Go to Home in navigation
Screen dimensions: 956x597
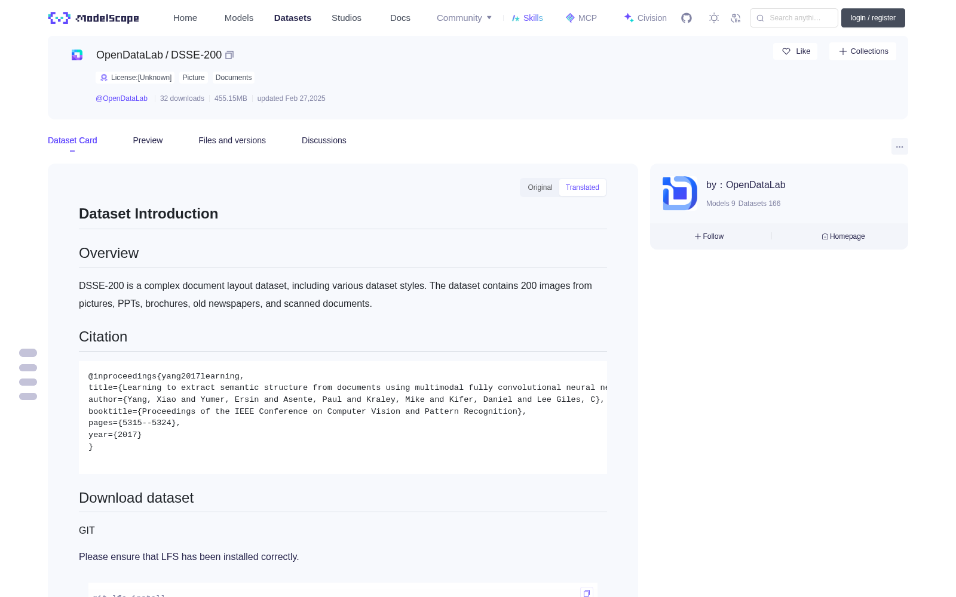(x=185, y=18)
